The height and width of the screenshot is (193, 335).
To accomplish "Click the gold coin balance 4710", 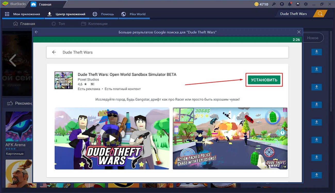I will [261, 4].
